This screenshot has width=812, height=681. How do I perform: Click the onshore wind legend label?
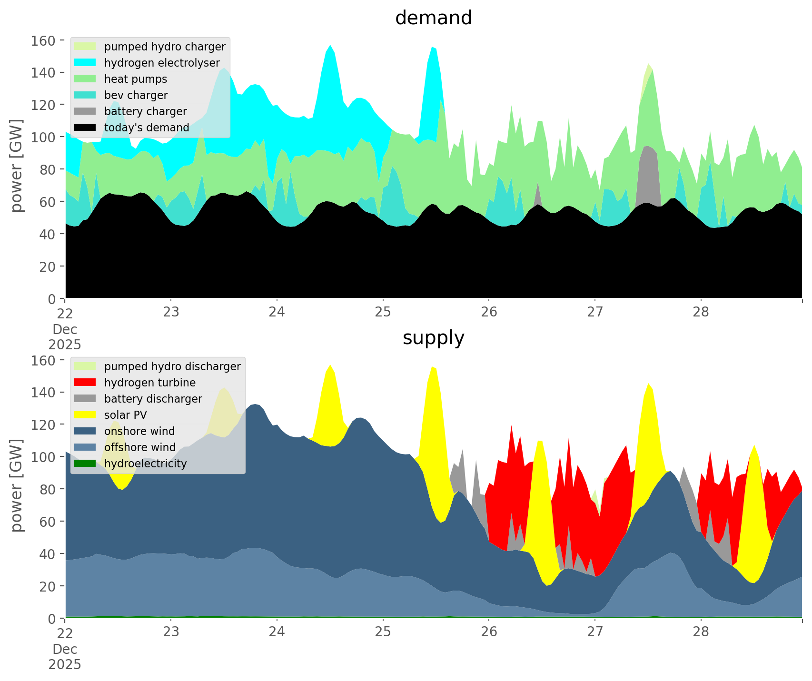click(x=139, y=431)
